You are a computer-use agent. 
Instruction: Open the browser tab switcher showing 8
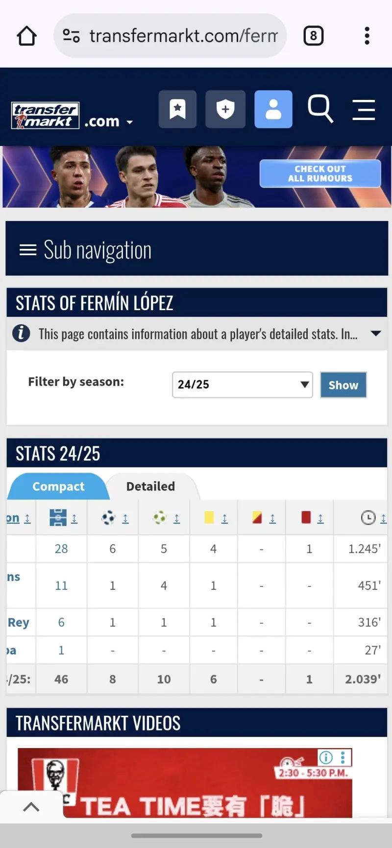click(313, 36)
